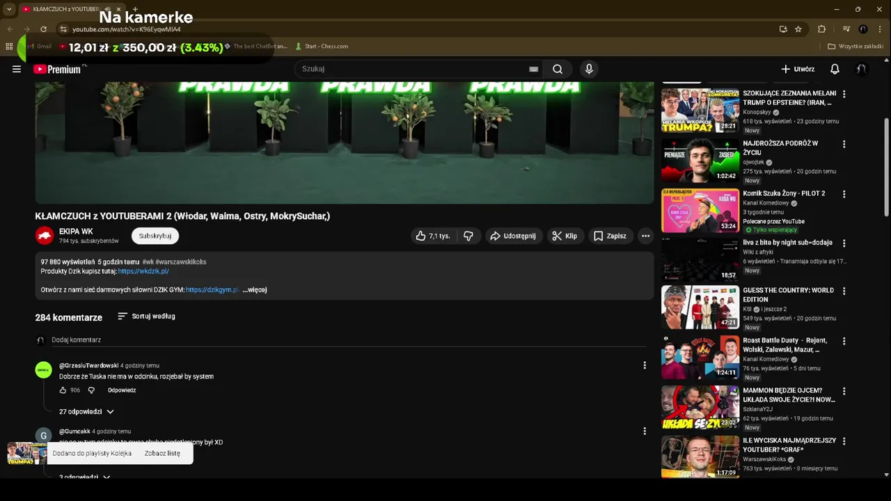The width and height of the screenshot is (891, 501).
Task: Reply to GrzesiuTwardowski's comment via Odpowiedz
Action: click(x=122, y=390)
